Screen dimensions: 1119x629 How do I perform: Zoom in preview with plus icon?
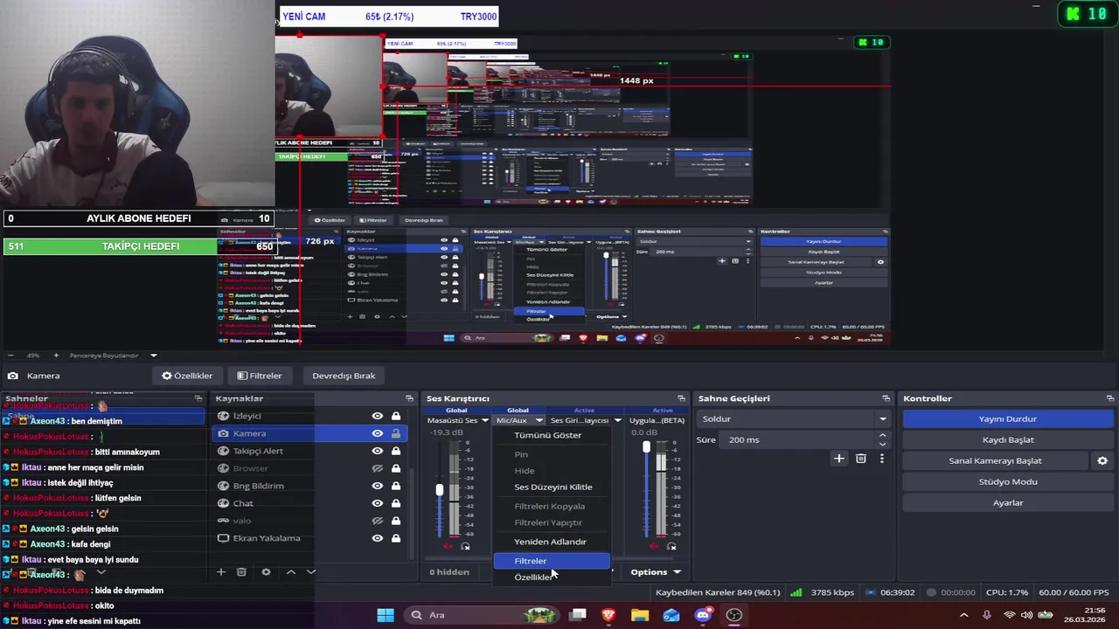(x=56, y=356)
